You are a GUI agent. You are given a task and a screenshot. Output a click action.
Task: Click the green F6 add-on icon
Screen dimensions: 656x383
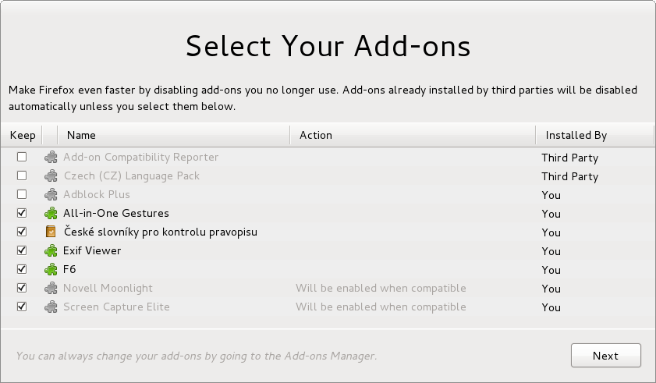click(x=51, y=270)
